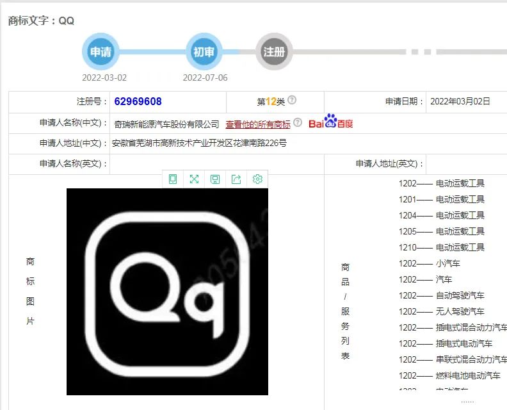Click the copy icon above trademark image
Viewport: 507px width, 410px height.
pos(173,179)
